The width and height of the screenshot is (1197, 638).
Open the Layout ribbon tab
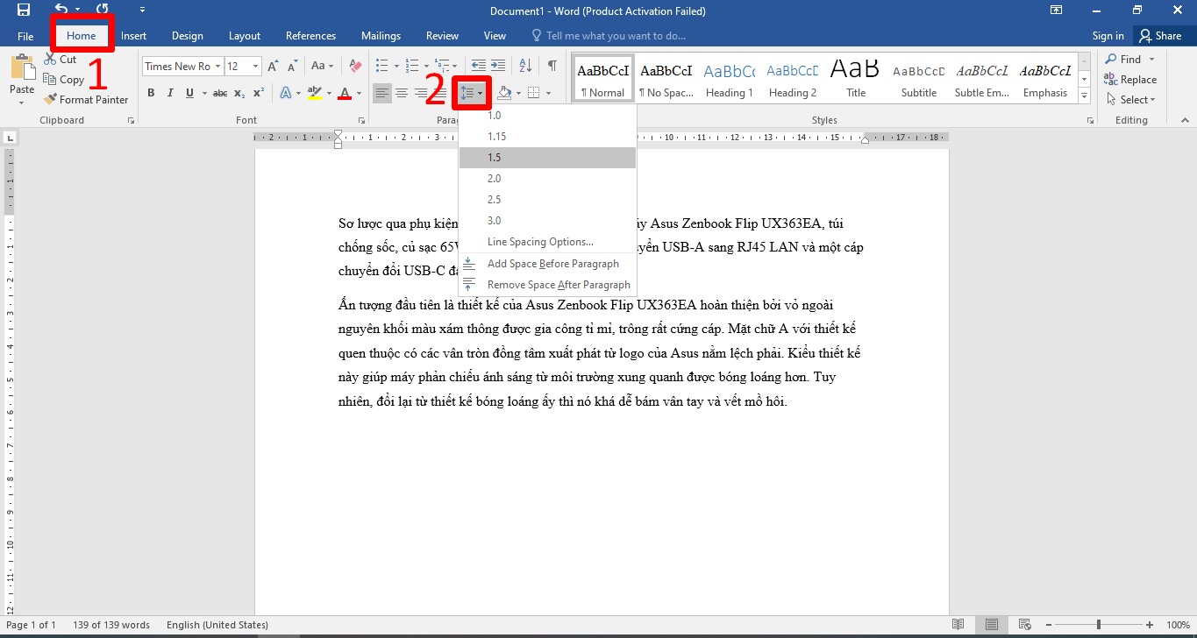(x=245, y=36)
